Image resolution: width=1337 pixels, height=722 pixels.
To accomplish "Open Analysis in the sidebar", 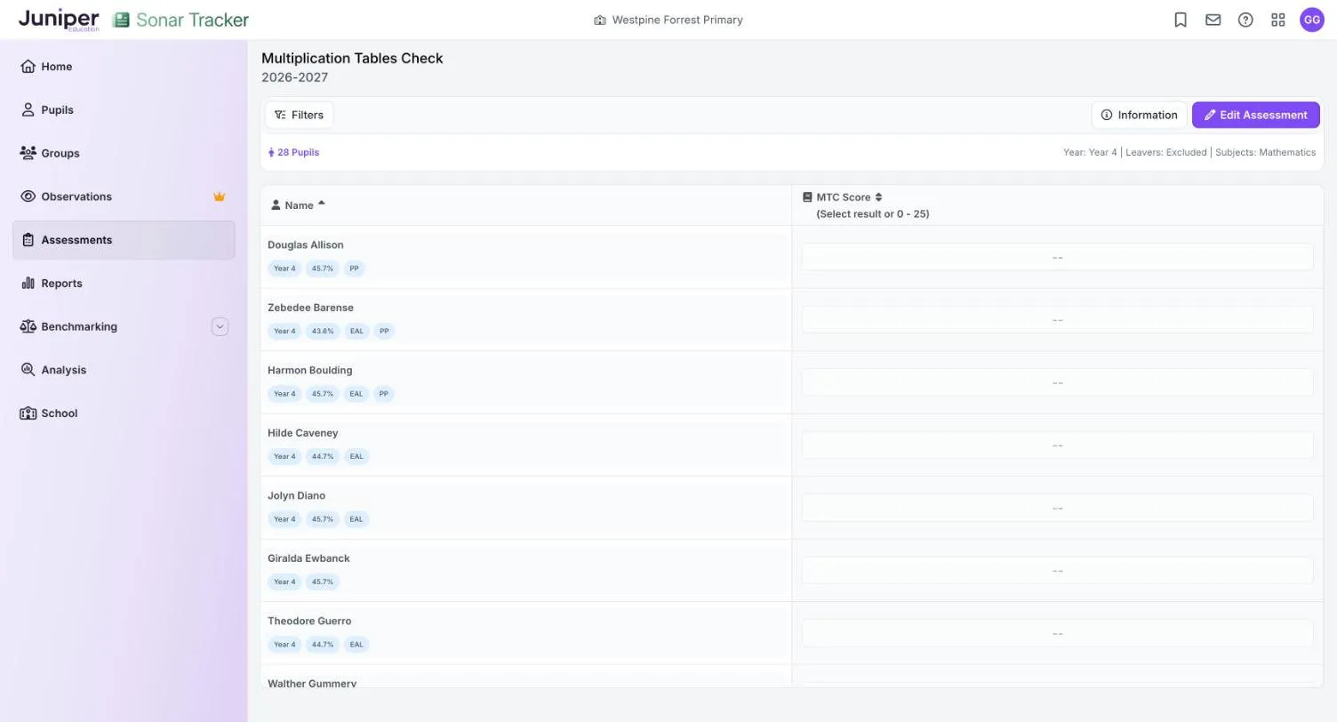I will pyautogui.click(x=124, y=370).
